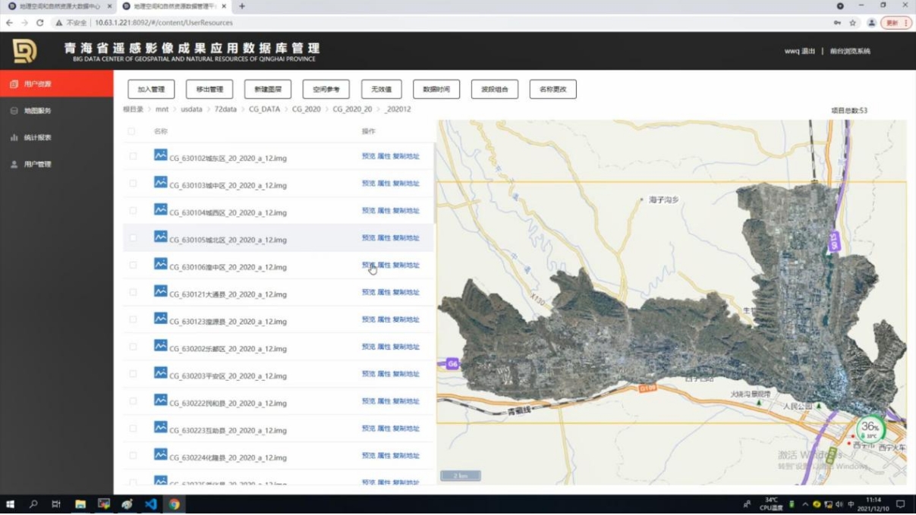Tick the select-all checkbox in list header
Screen dimensions: 916x515
pyautogui.click(x=131, y=131)
